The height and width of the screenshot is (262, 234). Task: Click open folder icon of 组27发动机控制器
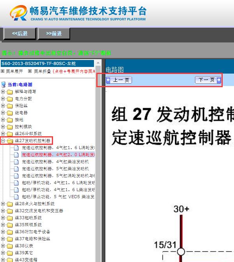[10, 141]
